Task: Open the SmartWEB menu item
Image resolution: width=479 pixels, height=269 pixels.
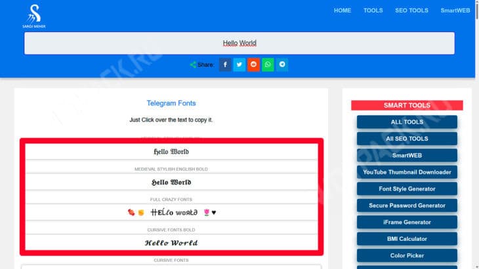Action: click(x=455, y=10)
